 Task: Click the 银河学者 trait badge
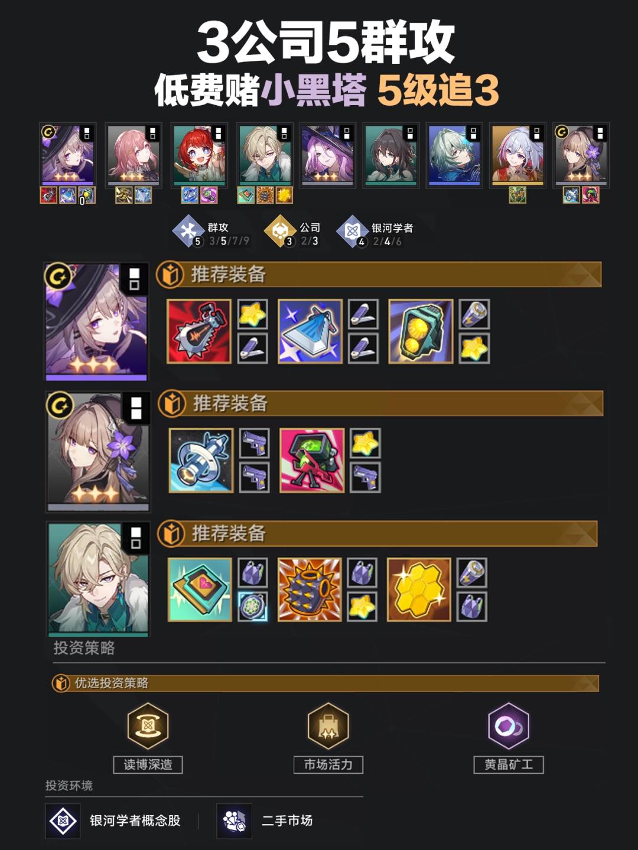pos(375,233)
